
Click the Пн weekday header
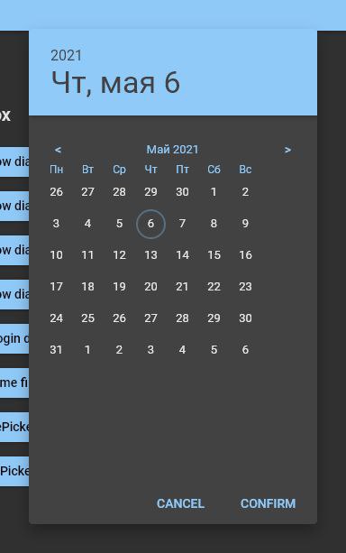coord(57,170)
